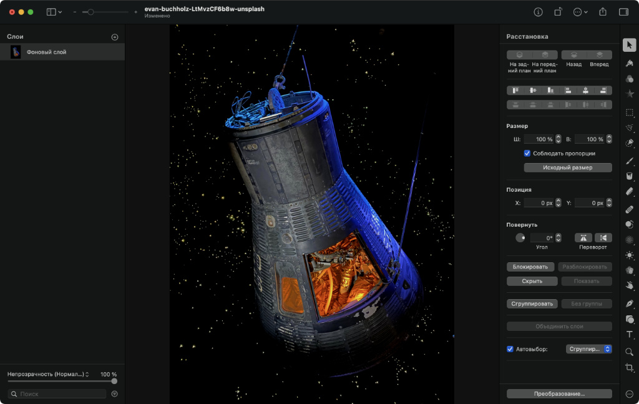Disable the Автовыбор checkbox

click(x=510, y=349)
